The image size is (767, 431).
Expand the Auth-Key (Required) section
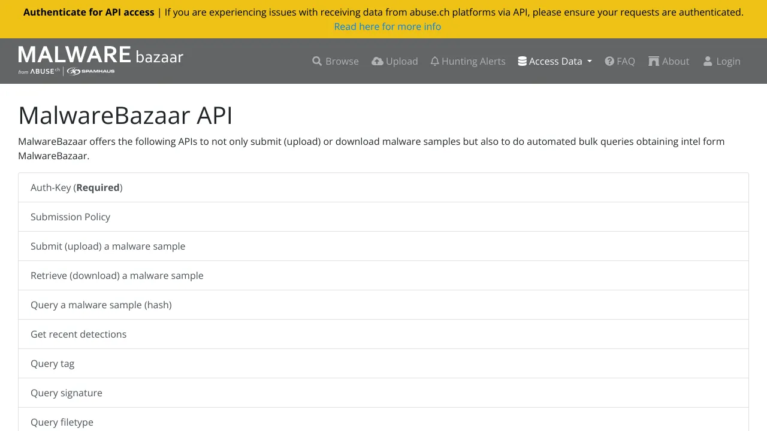(383, 187)
